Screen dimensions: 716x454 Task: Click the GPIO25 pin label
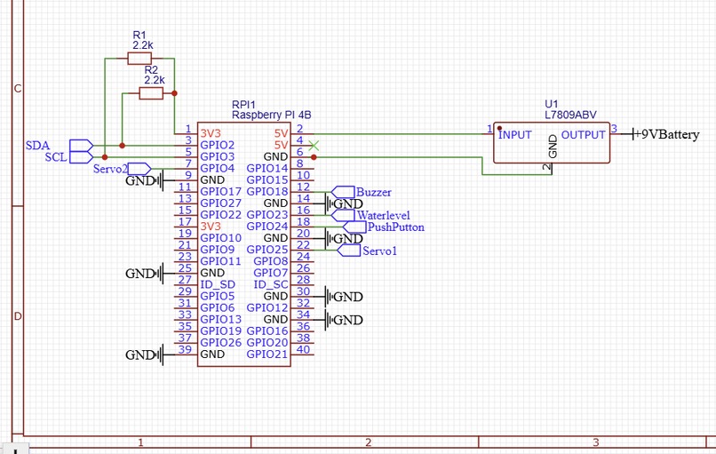[x=267, y=250]
